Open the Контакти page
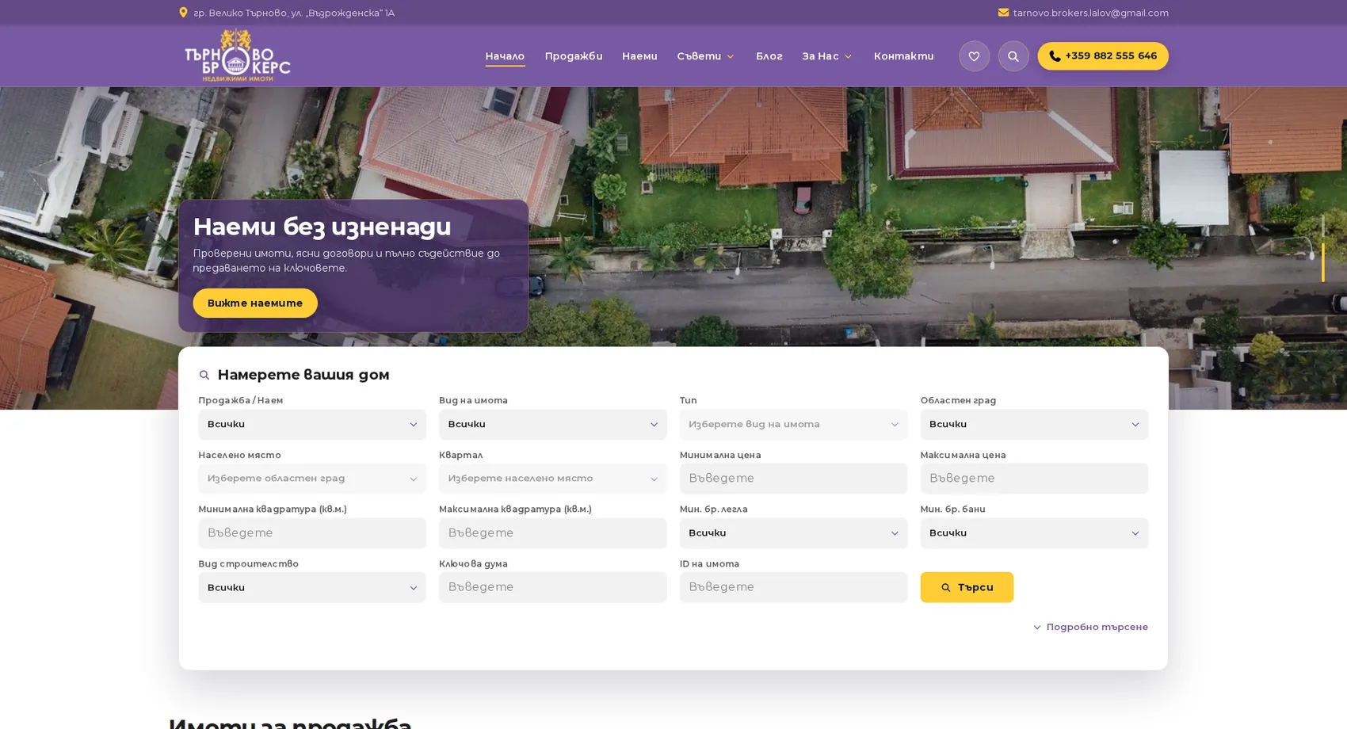This screenshot has height=729, width=1347. (x=903, y=56)
